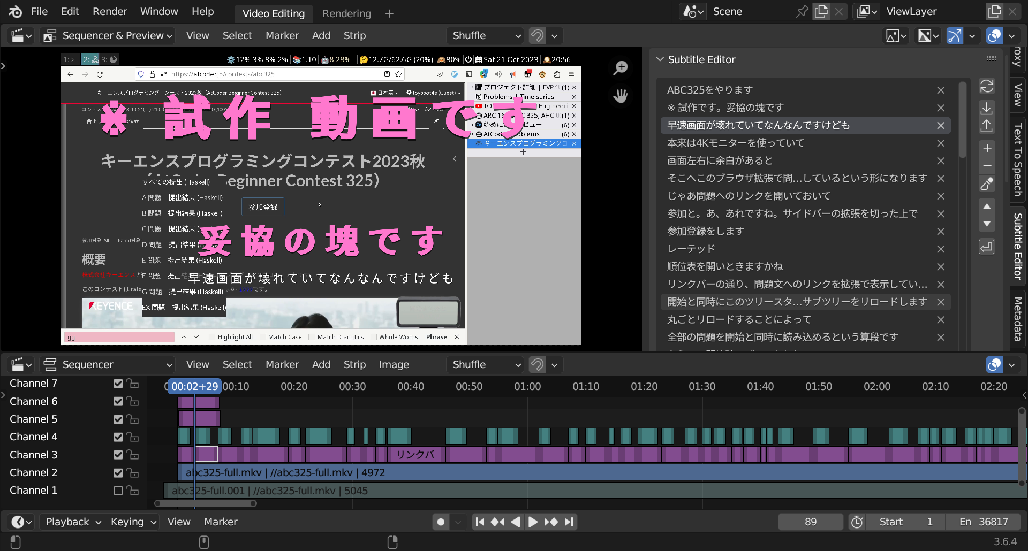Open the editor type dropdown in bottom timeline bar

tap(21, 522)
